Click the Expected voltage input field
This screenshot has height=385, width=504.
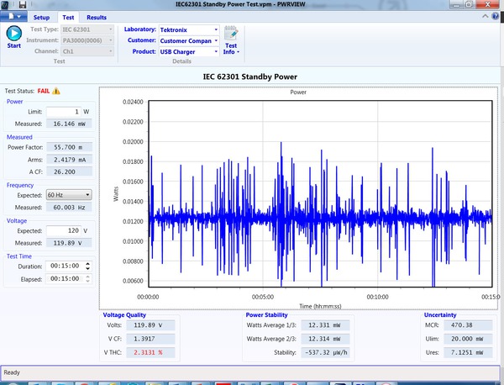(62, 230)
